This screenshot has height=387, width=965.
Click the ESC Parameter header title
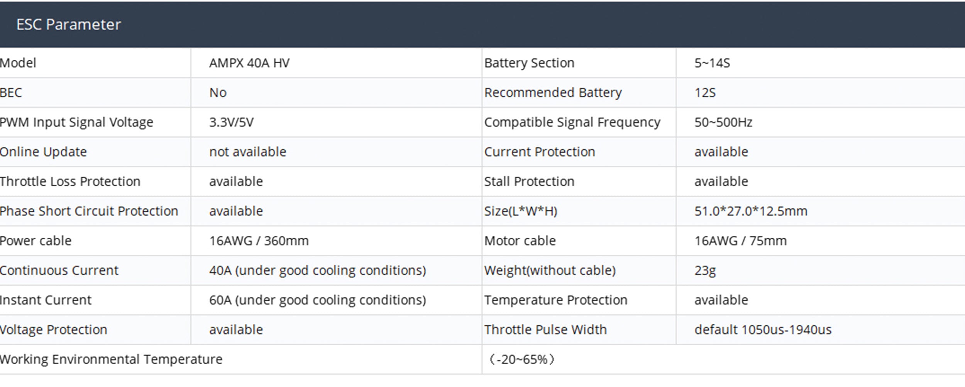(68, 25)
